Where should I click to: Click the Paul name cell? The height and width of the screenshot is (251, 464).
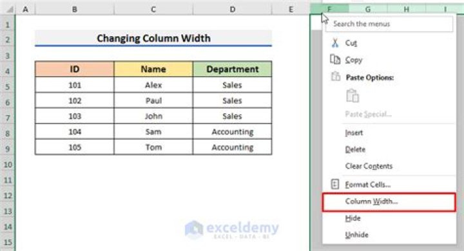point(153,100)
